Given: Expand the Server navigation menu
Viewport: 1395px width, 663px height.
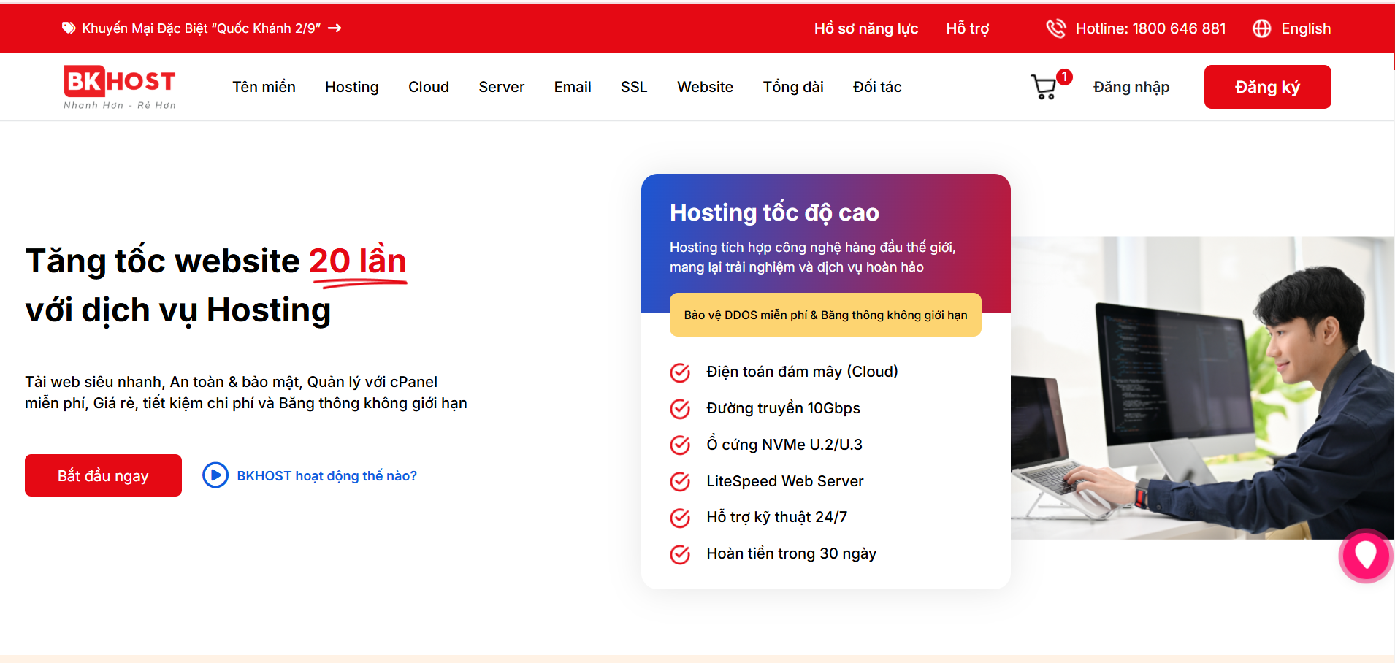Looking at the screenshot, I should (x=501, y=87).
